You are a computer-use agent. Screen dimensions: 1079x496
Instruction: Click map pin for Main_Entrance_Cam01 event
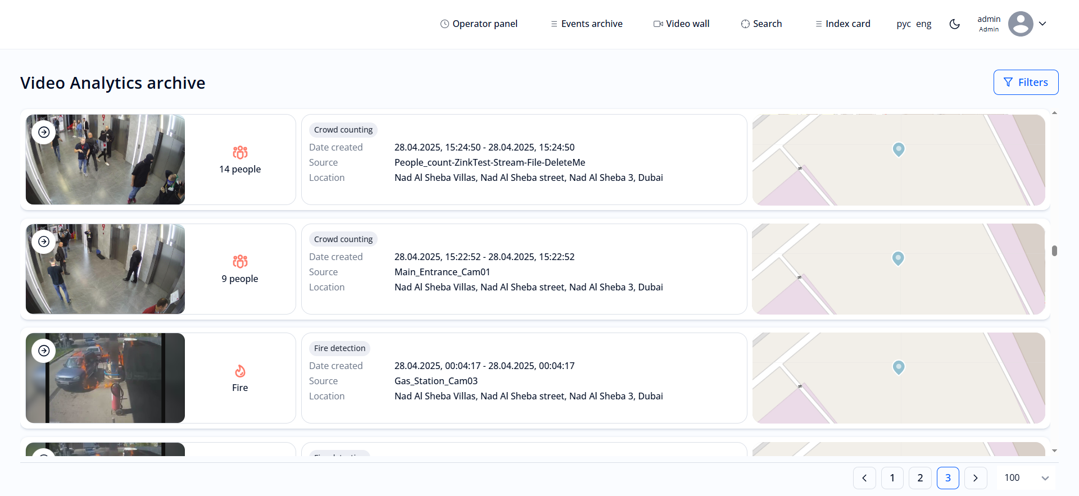(x=898, y=258)
